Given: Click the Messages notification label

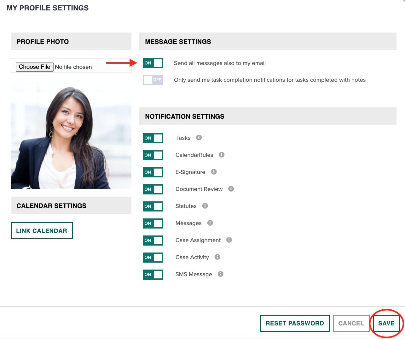Looking at the screenshot, I should [x=188, y=223].
